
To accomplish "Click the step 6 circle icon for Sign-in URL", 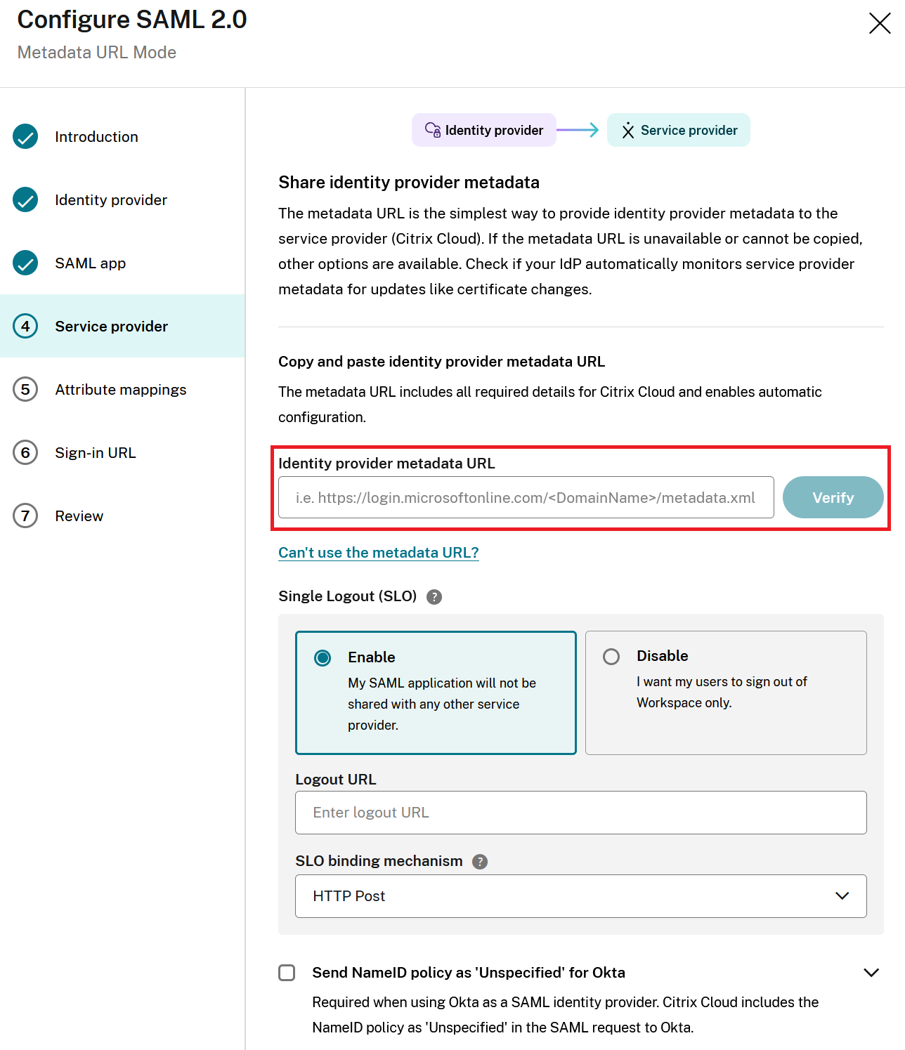I will coord(25,453).
